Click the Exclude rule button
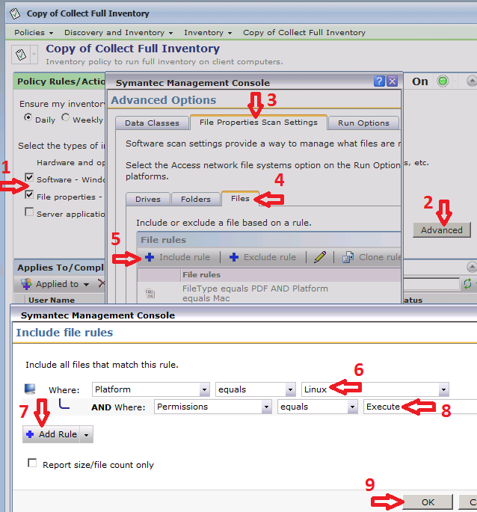Image resolution: width=477 pixels, height=512 pixels. 262,257
